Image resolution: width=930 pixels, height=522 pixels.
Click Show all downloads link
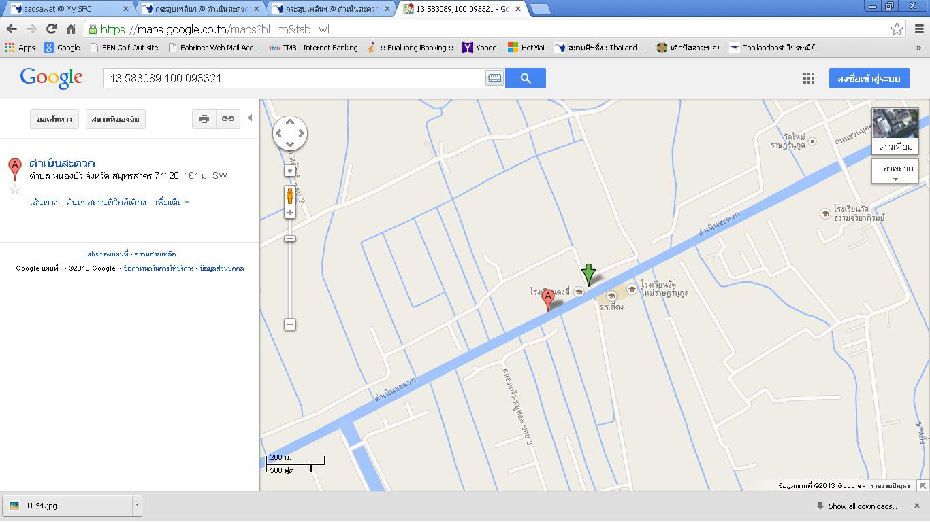coord(864,506)
